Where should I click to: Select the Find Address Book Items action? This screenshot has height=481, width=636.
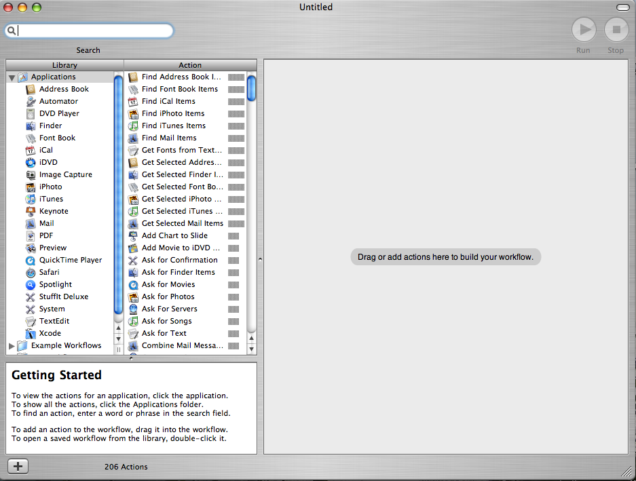(186, 77)
